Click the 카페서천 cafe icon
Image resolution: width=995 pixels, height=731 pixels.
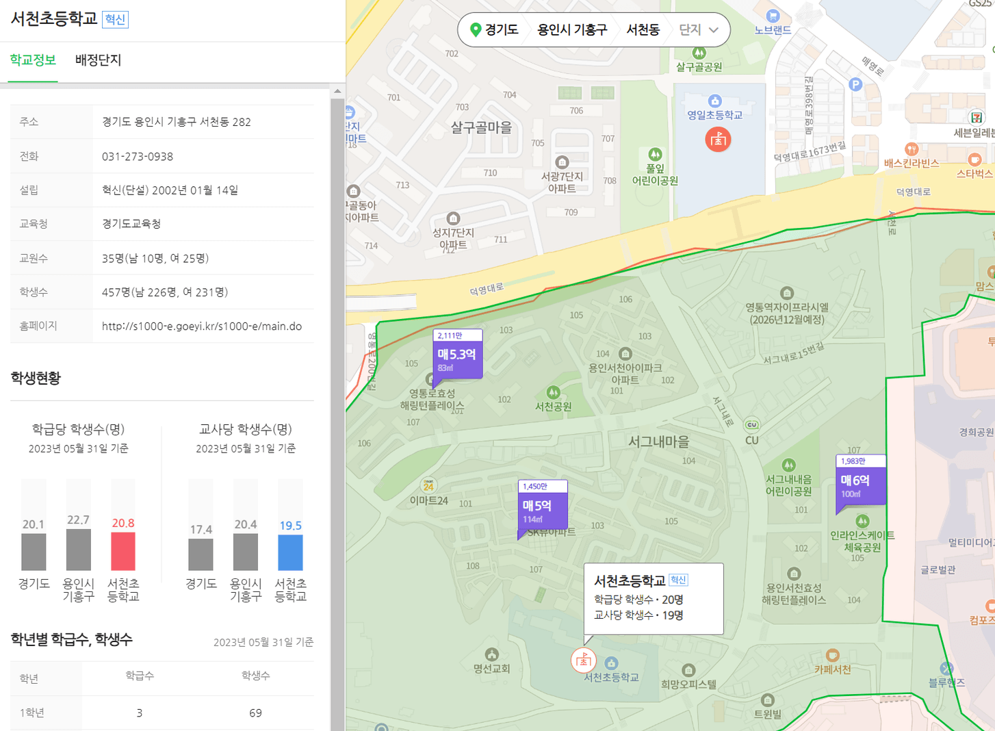click(x=832, y=656)
